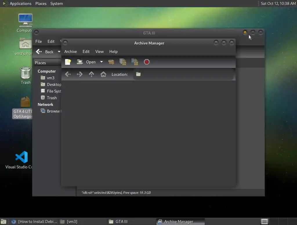The height and width of the screenshot is (225, 297).
Task: Click the Computer heading in the sidebar
Action: pyautogui.click(x=47, y=71)
